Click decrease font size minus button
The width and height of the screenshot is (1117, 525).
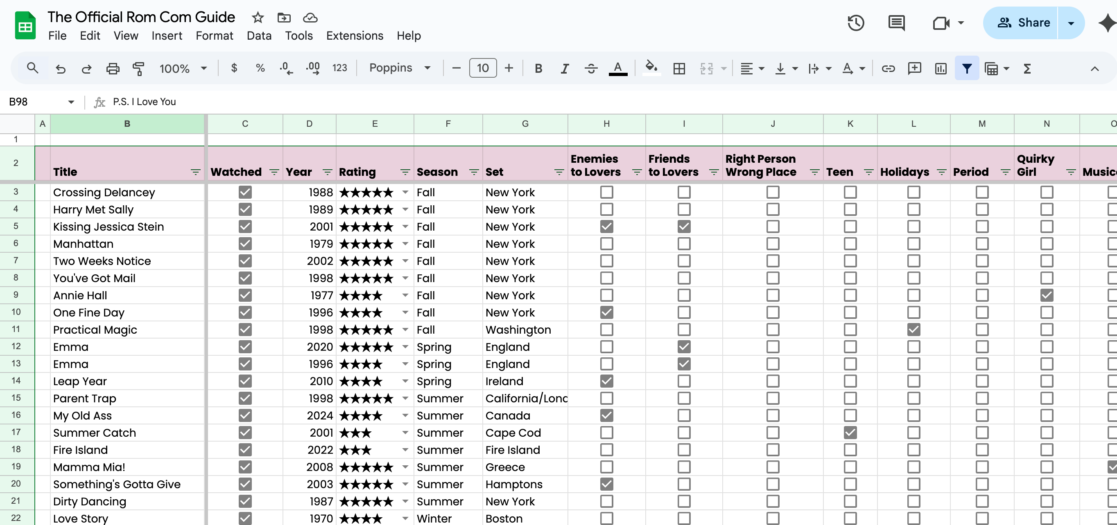(x=456, y=68)
